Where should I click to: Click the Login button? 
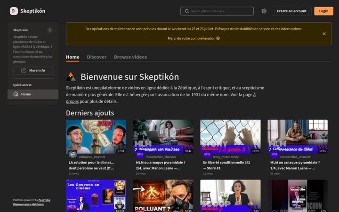click(x=323, y=11)
